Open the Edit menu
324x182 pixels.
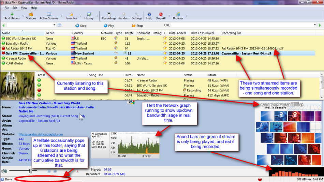(x=15, y=8)
